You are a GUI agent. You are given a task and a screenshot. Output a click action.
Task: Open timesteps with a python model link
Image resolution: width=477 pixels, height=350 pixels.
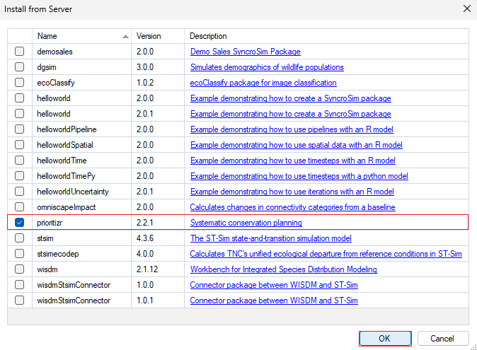point(299,176)
